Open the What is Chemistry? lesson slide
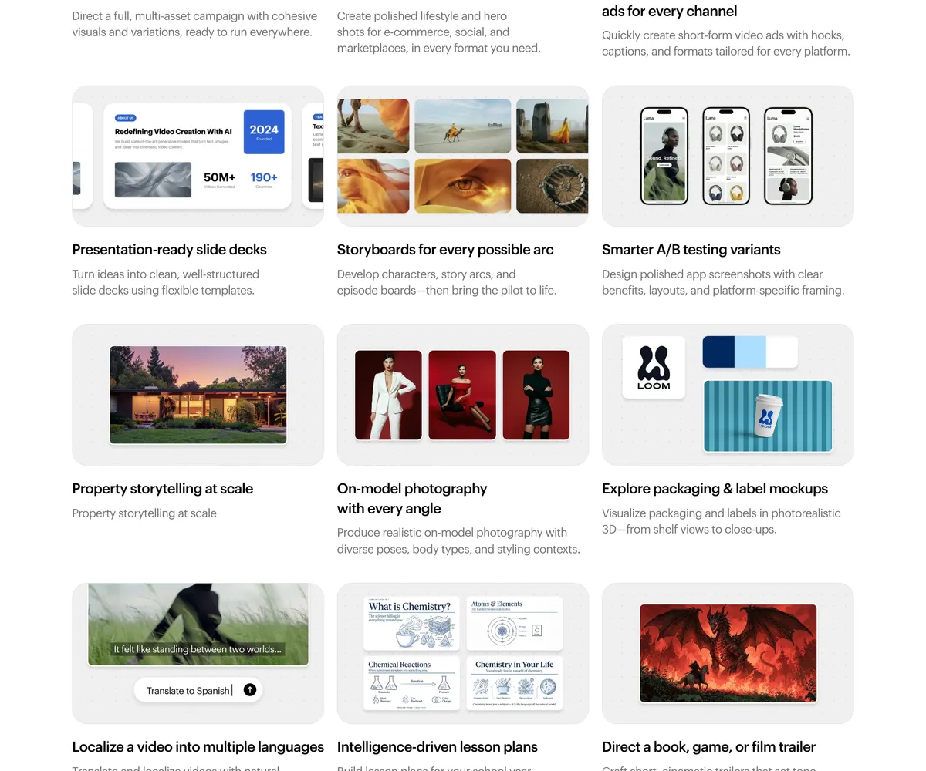This screenshot has height=771, width=926. pyautogui.click(x=411, y=623)
